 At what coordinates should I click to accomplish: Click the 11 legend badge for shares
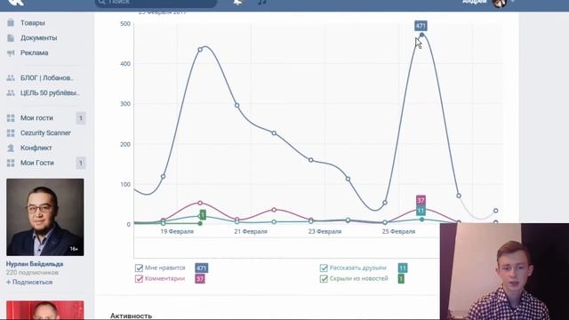click(403, 268)
